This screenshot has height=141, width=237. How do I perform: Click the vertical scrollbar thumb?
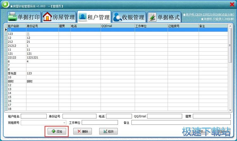pos(230,45)
